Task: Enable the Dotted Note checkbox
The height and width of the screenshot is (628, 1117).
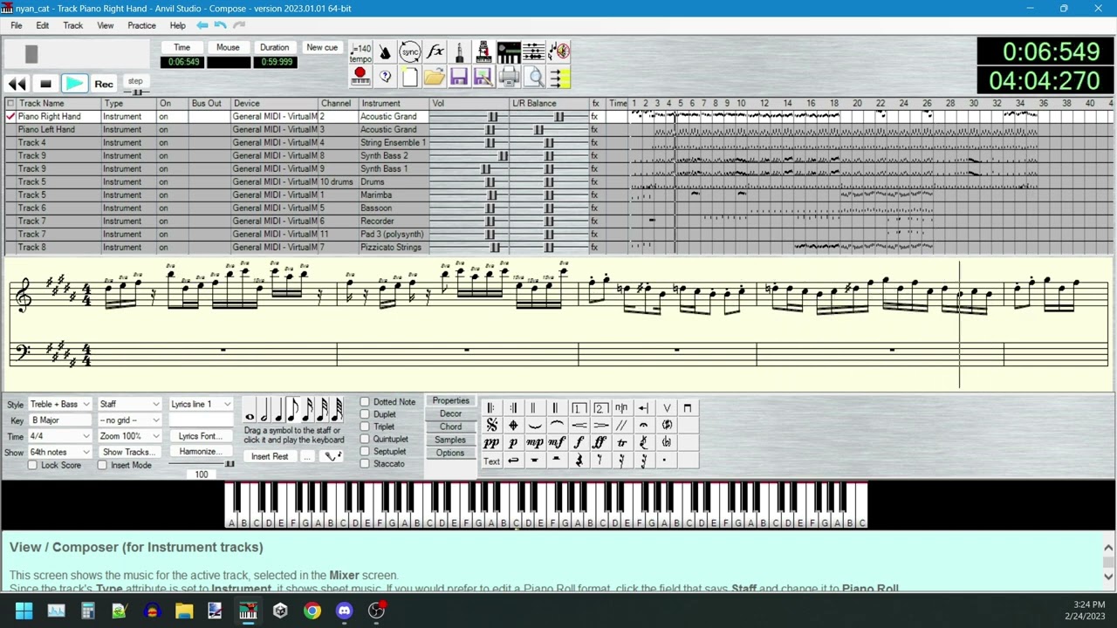Action: pyautogui.click(x=365, y=402)
